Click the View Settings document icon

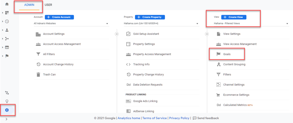pos(218,34)
